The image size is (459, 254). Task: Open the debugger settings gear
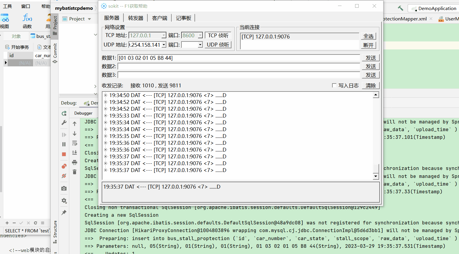point(64,200)
